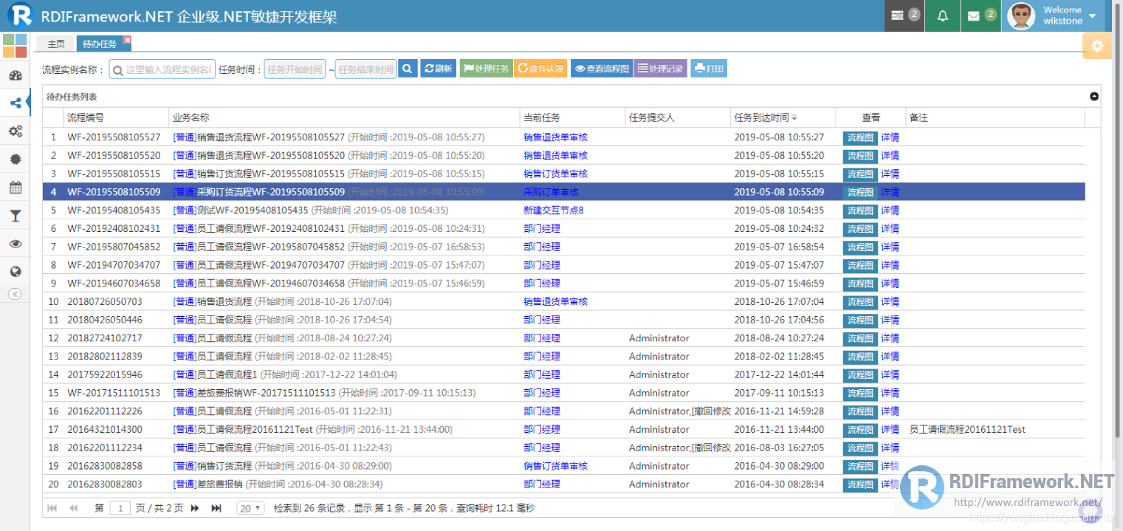Click 流程图 button in row 5
The width and height of the screenshot is (1123, 531).
[860, 210]
